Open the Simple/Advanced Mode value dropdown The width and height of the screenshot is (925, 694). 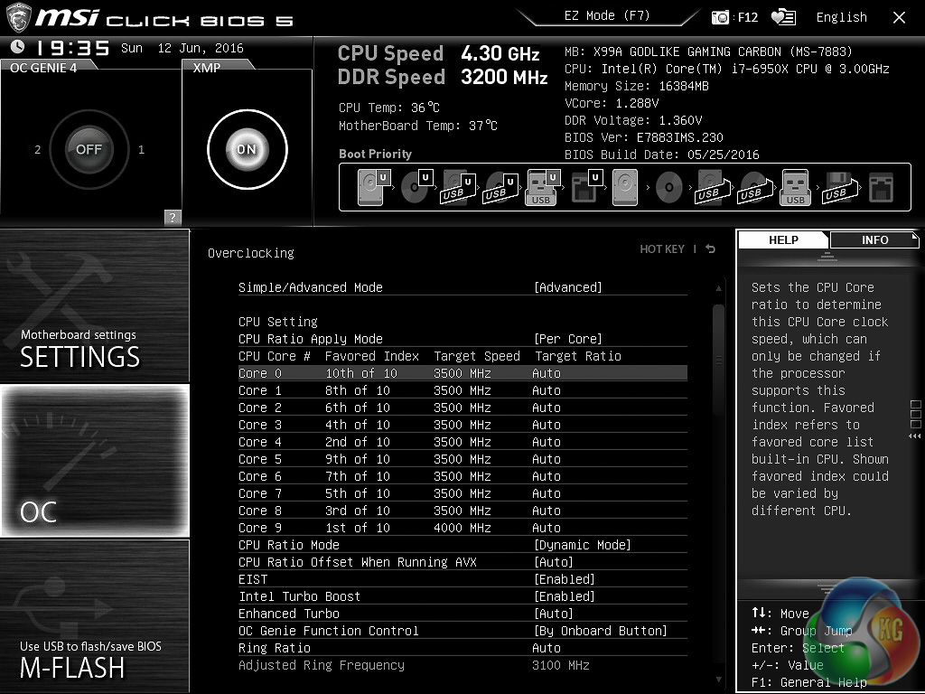point(567,287)
